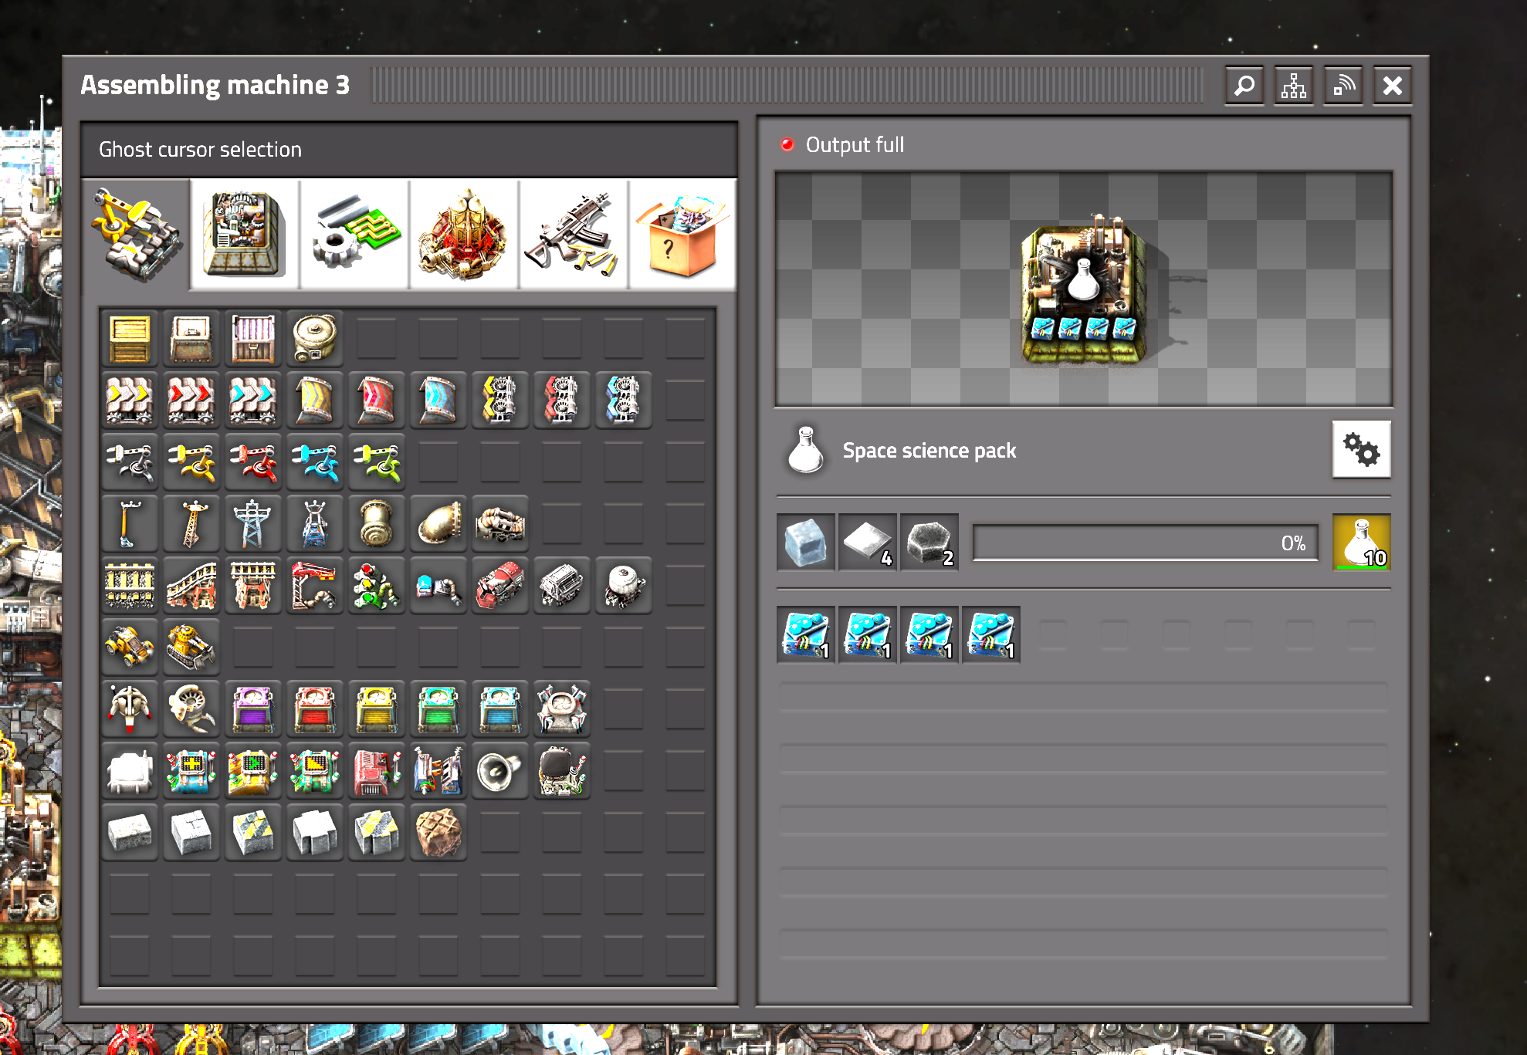Screen dimensions: 1527x1055
Task: Select the fluid wagon item
Action: 624,585
